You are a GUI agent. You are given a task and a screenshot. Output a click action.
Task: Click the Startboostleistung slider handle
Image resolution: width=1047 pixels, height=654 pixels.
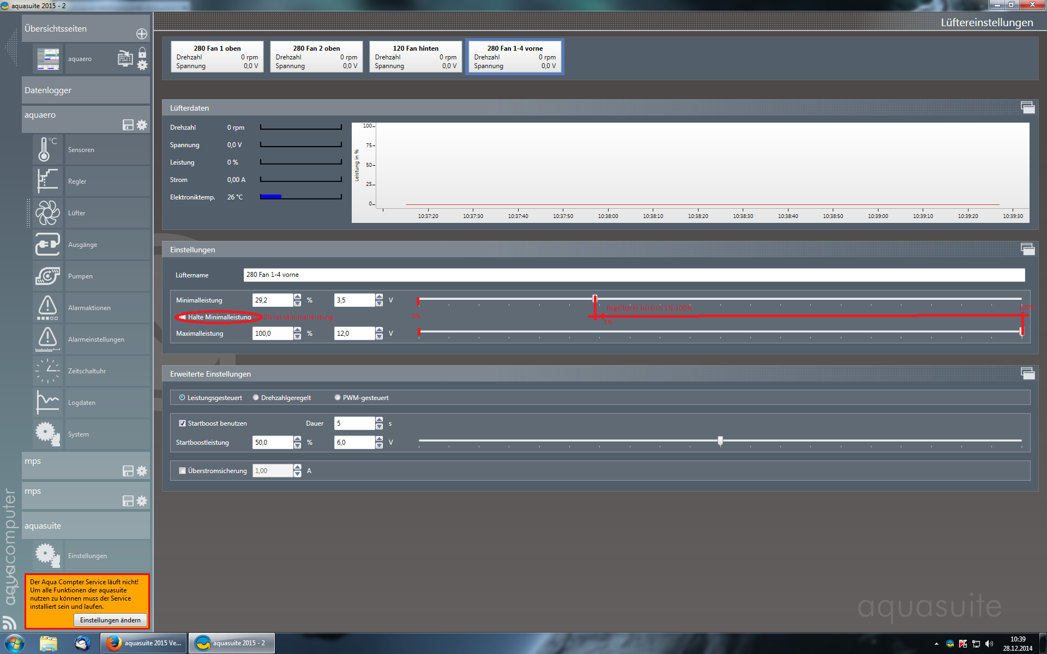pyautogui.click(x=720, y=441)
